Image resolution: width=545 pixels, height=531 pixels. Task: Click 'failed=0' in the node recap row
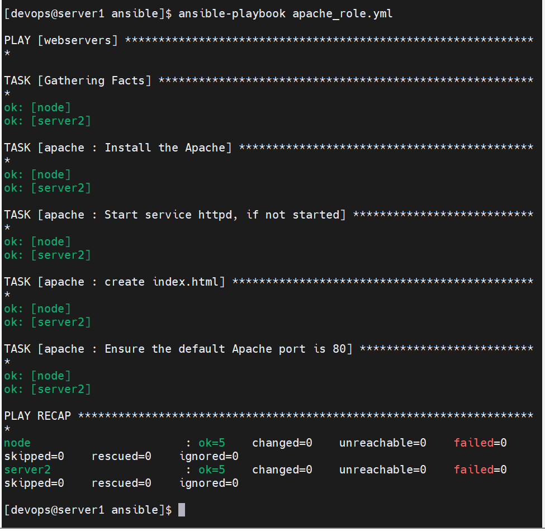[480, 443]
